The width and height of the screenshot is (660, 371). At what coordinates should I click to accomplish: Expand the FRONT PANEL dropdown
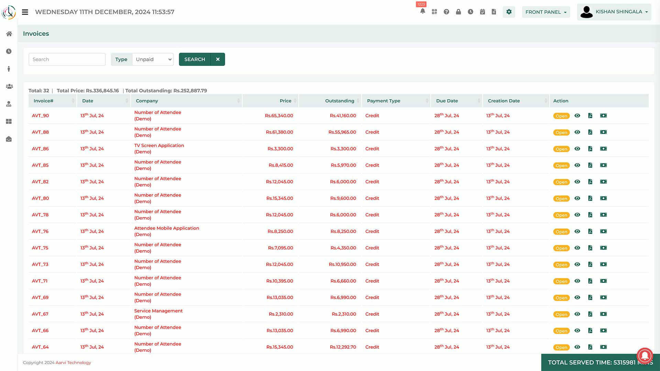click(546, 12)
